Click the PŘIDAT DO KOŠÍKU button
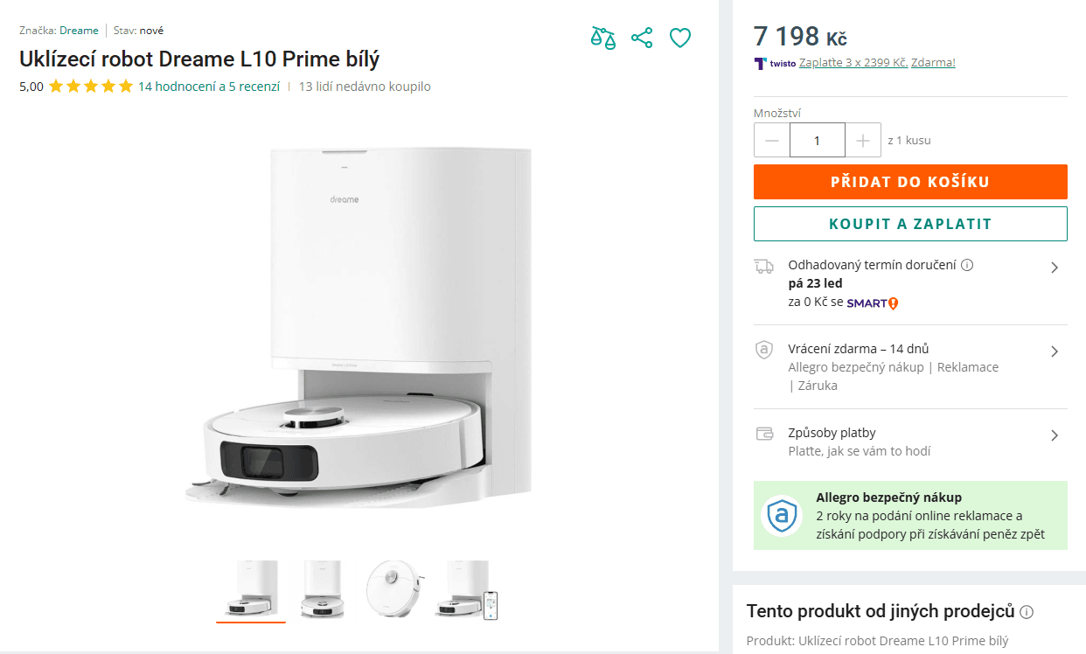1086x654 pixels. (x=910, y=181)
